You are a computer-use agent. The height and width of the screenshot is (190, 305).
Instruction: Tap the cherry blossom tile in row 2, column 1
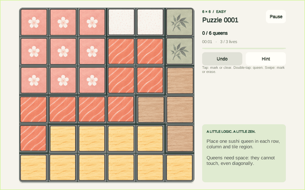(x=34, y=51)
